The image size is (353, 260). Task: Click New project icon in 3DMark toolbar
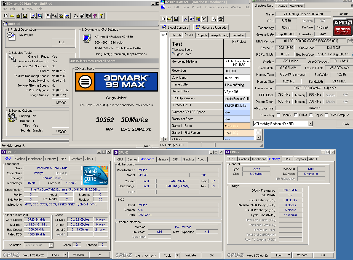pos(6,16)
